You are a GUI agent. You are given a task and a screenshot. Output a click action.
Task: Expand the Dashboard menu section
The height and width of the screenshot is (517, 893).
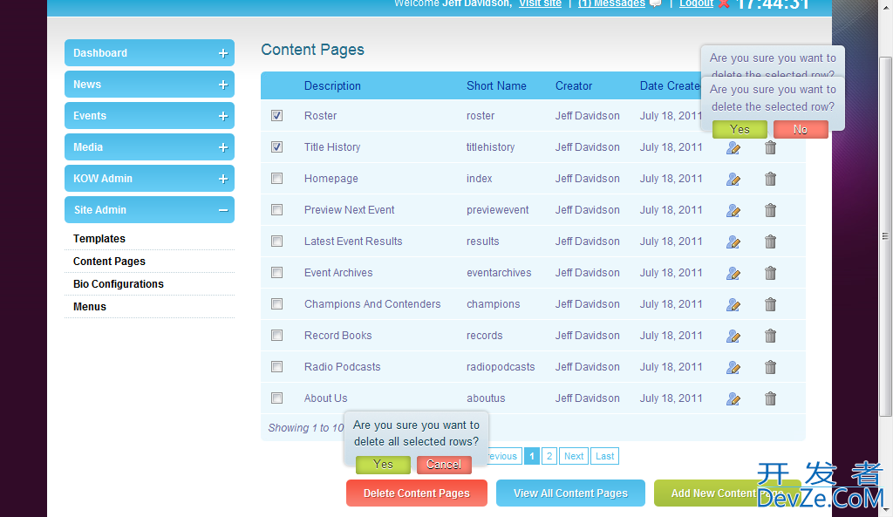pos(149,53)
